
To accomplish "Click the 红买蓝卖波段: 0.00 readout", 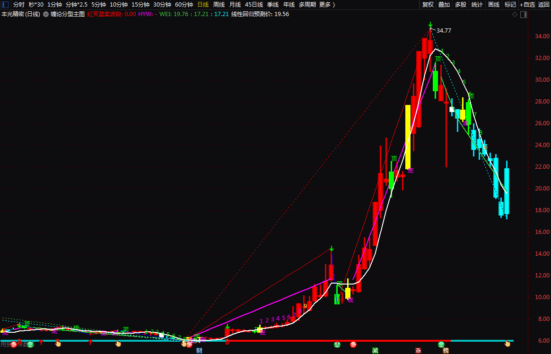I will (x=112, y=14).
